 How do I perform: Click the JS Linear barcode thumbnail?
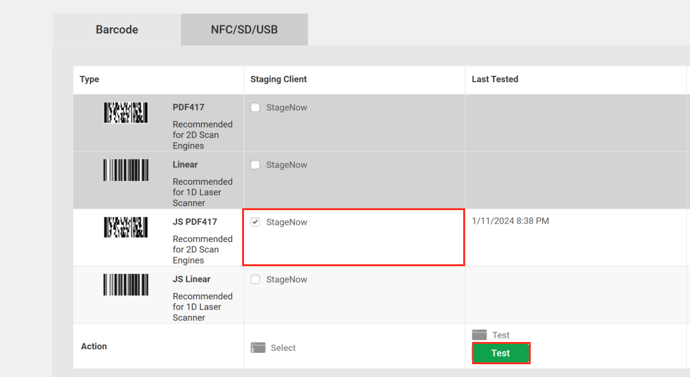pyautogui.click(x=126, y=284)
